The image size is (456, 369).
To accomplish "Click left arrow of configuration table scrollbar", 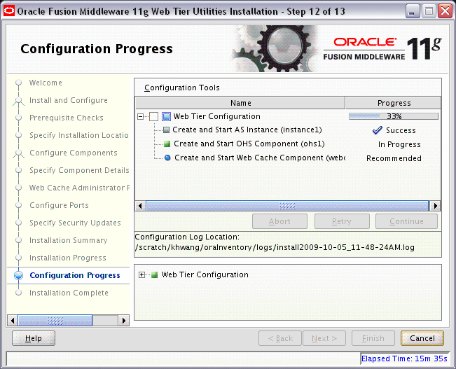I will click(x=141, y=206).
